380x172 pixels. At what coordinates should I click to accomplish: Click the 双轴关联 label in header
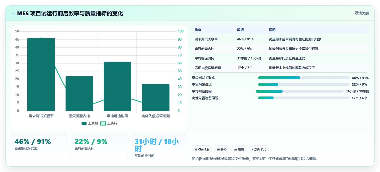pos(362,13)
